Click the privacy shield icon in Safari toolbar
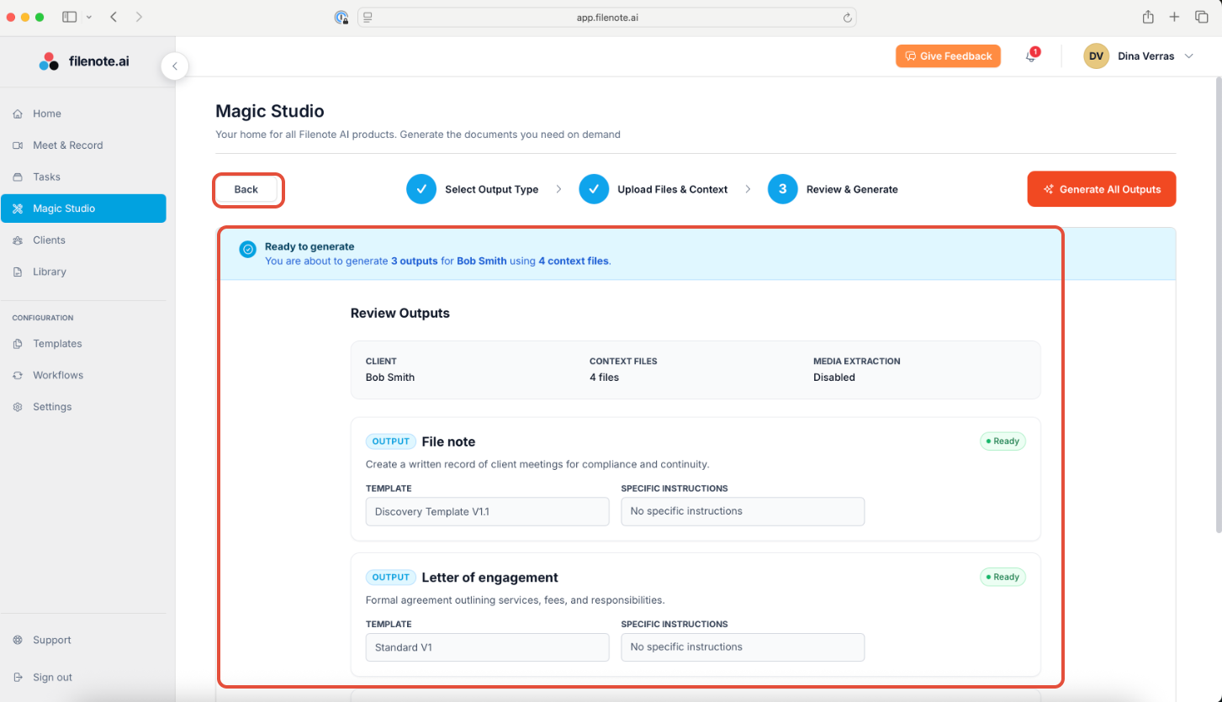1222x702 pixels. point(341,17)
